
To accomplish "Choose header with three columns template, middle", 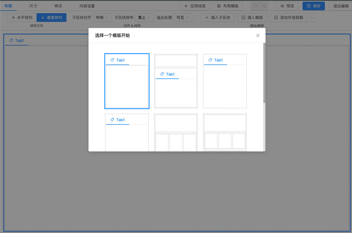I will [x=176, y=132].
